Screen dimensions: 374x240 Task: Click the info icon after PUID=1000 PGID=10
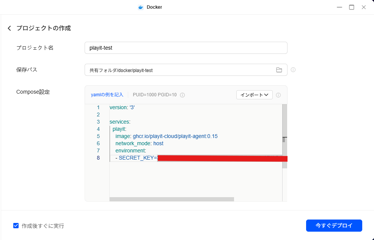click(182, 95)
